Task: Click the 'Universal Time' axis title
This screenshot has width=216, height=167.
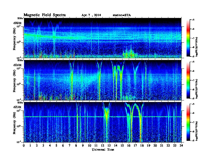Action: click(x=103, y=150)
